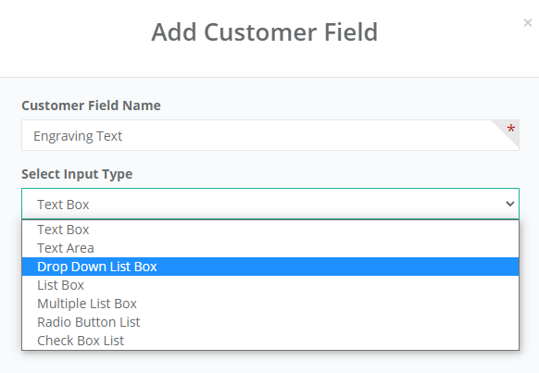This screenshot has width=539, height=373.
Task: Click the 'Add Customer Field' dialog title
Action: [264, 32]
